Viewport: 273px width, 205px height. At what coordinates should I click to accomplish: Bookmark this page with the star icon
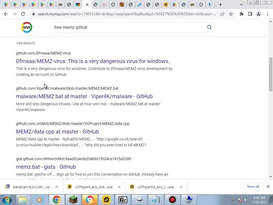(x=231, y=14)
